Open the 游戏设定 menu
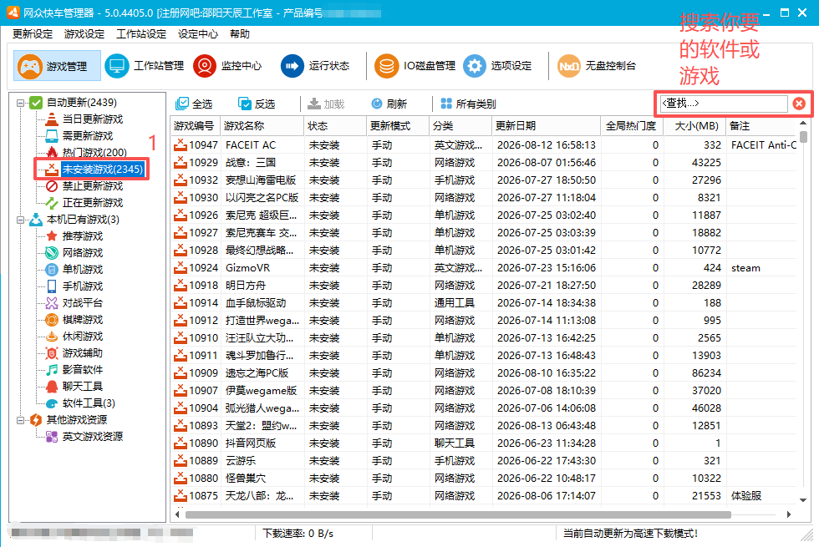This screenshot has height=547, width=819. coord(84,34)
